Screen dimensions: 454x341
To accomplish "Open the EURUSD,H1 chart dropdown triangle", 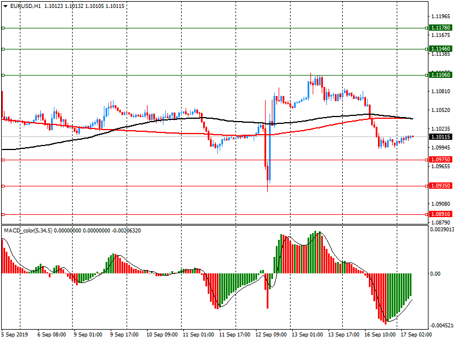I will click(6, 6).
